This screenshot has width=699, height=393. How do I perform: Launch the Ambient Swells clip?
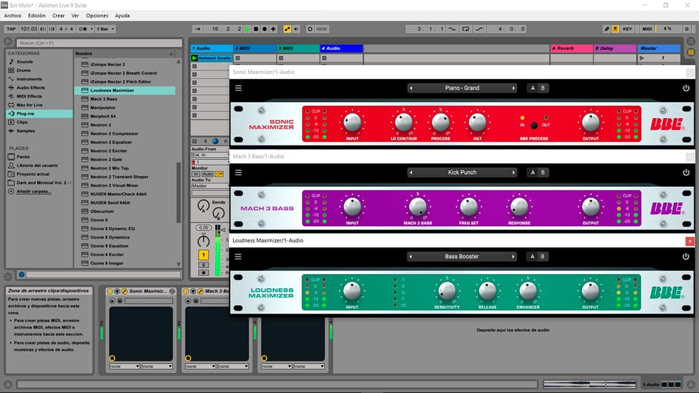(195, 58)
